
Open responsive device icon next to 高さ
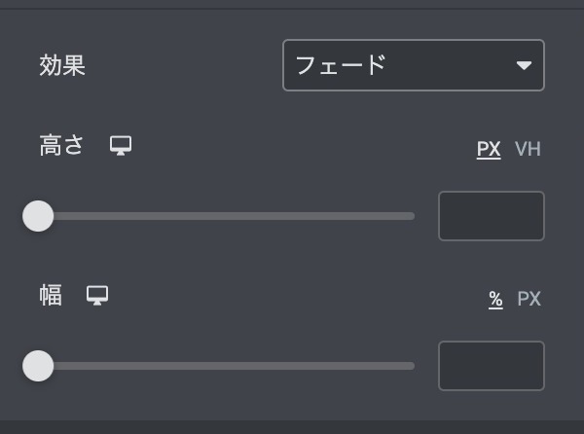121,146
